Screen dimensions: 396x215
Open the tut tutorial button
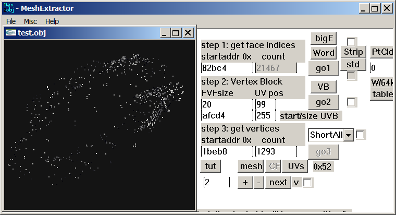211,166
